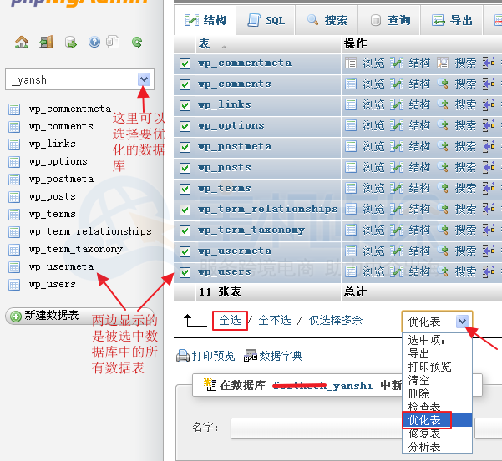This screenshot has height=461, width=502.
Task: Open the 优化表 action dropdown arrow
Action: [x=462, y=321]
